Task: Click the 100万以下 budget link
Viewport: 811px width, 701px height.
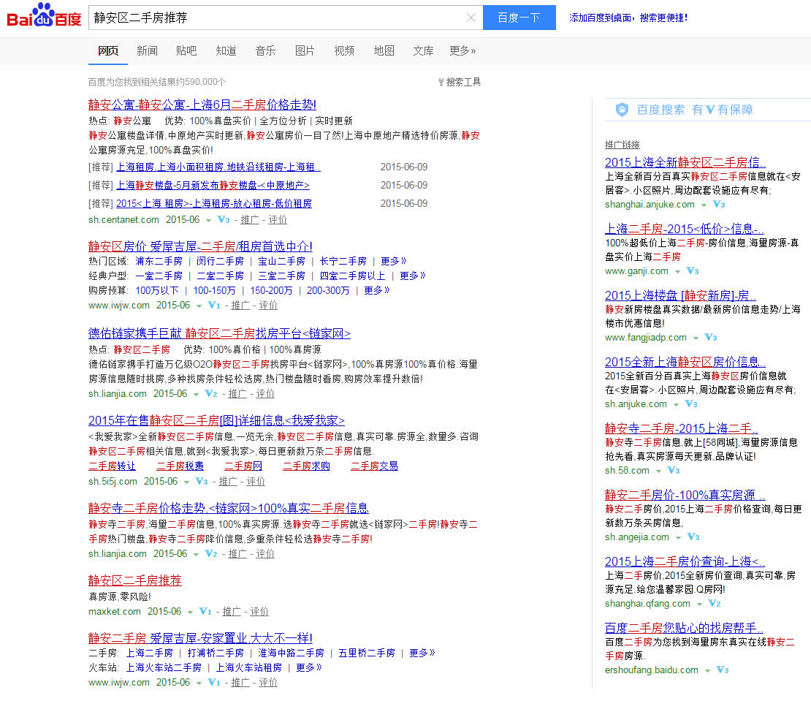Action: [x=156, y=290]
